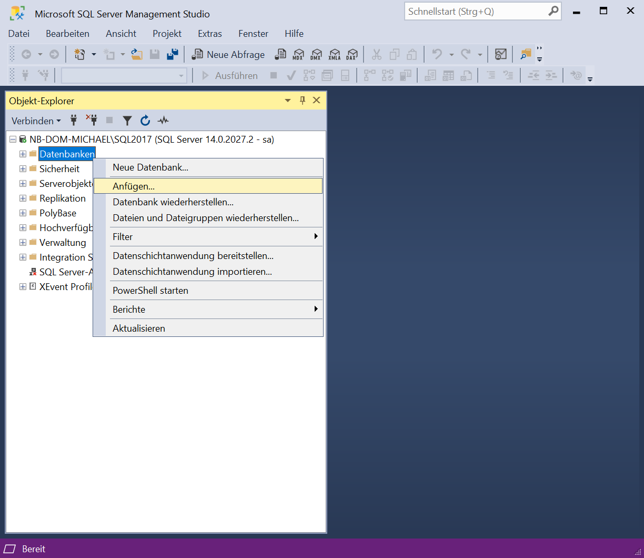This screenshot has width=644, height=558.
Task: Click the Save All icon
Action: point(173,54)
